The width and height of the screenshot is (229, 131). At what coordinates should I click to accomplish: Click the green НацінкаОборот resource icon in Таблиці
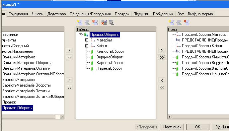tap(92, 68)
